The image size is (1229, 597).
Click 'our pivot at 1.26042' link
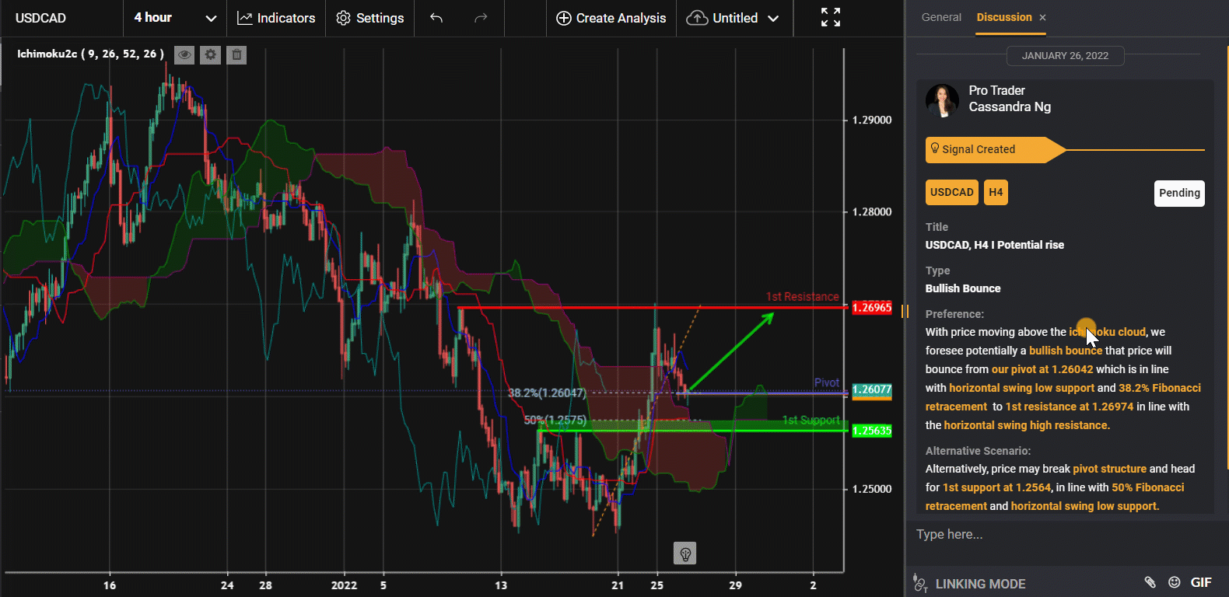point(1042,369)
